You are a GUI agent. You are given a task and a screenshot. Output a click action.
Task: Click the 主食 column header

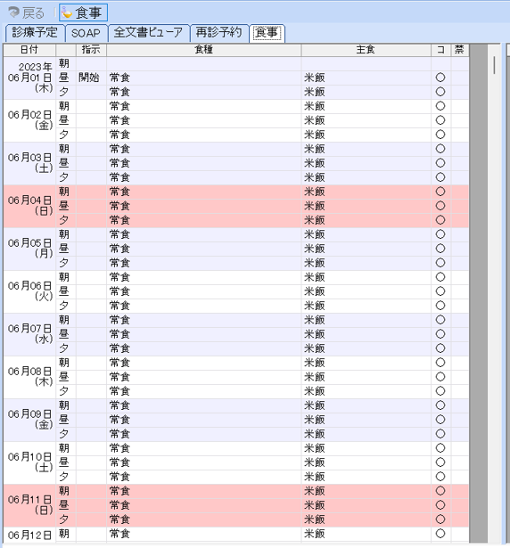[366, 50]
